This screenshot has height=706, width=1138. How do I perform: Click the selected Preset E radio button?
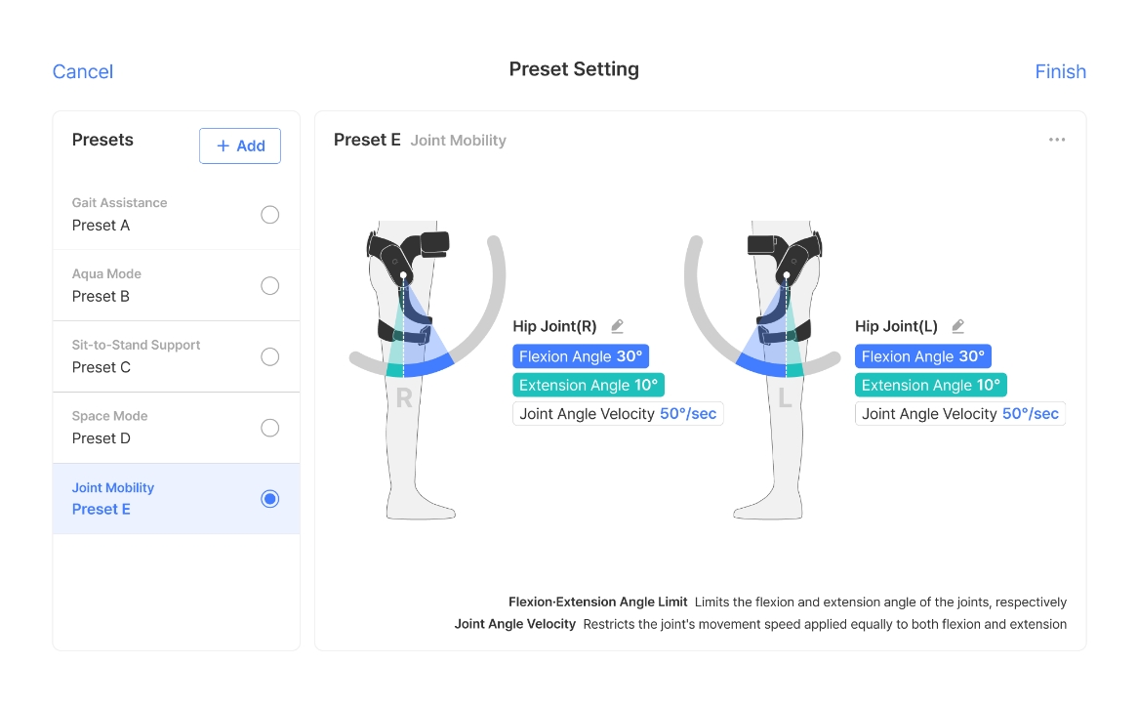point(270,499)
